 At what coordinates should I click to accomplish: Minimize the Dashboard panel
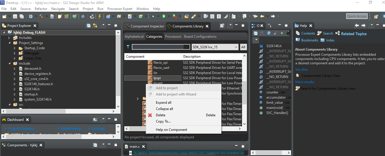(x=109, y=119)
